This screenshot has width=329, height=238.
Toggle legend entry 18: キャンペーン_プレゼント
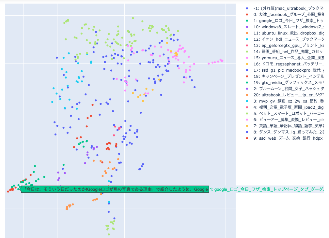[285, 76]
